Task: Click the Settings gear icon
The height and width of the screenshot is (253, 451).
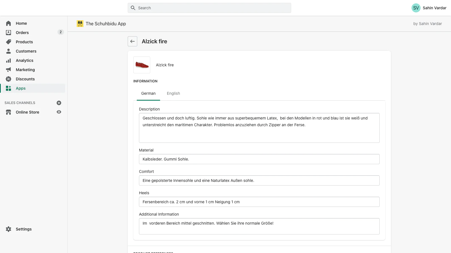Action: (8, 229)
